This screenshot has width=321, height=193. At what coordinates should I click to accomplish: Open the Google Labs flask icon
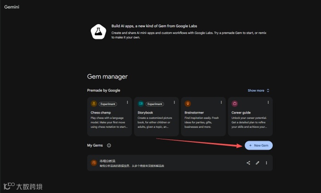pyautogui.click(x=99, y=32)
